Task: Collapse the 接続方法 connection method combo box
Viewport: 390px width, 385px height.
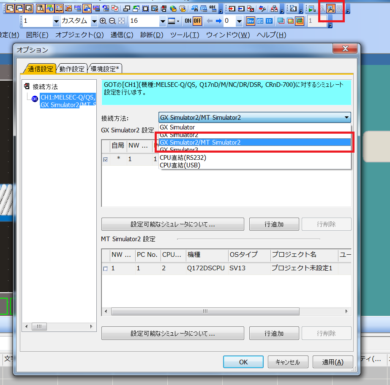Action: coord(255,117)
